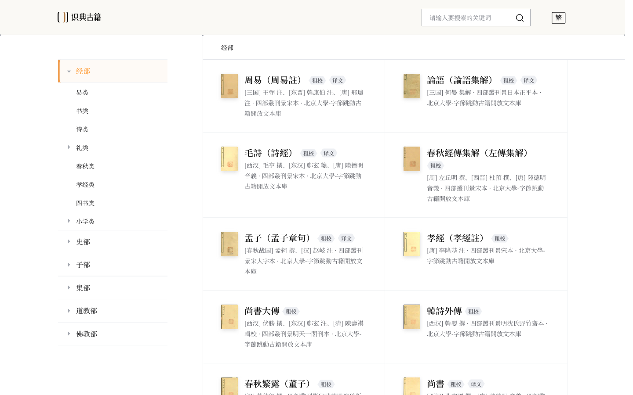Image resolution: width=633 pixels, height=395 pixels.
Task: Click 粗校 tag on 春秋繁露
Action: (x=326, y=384)
